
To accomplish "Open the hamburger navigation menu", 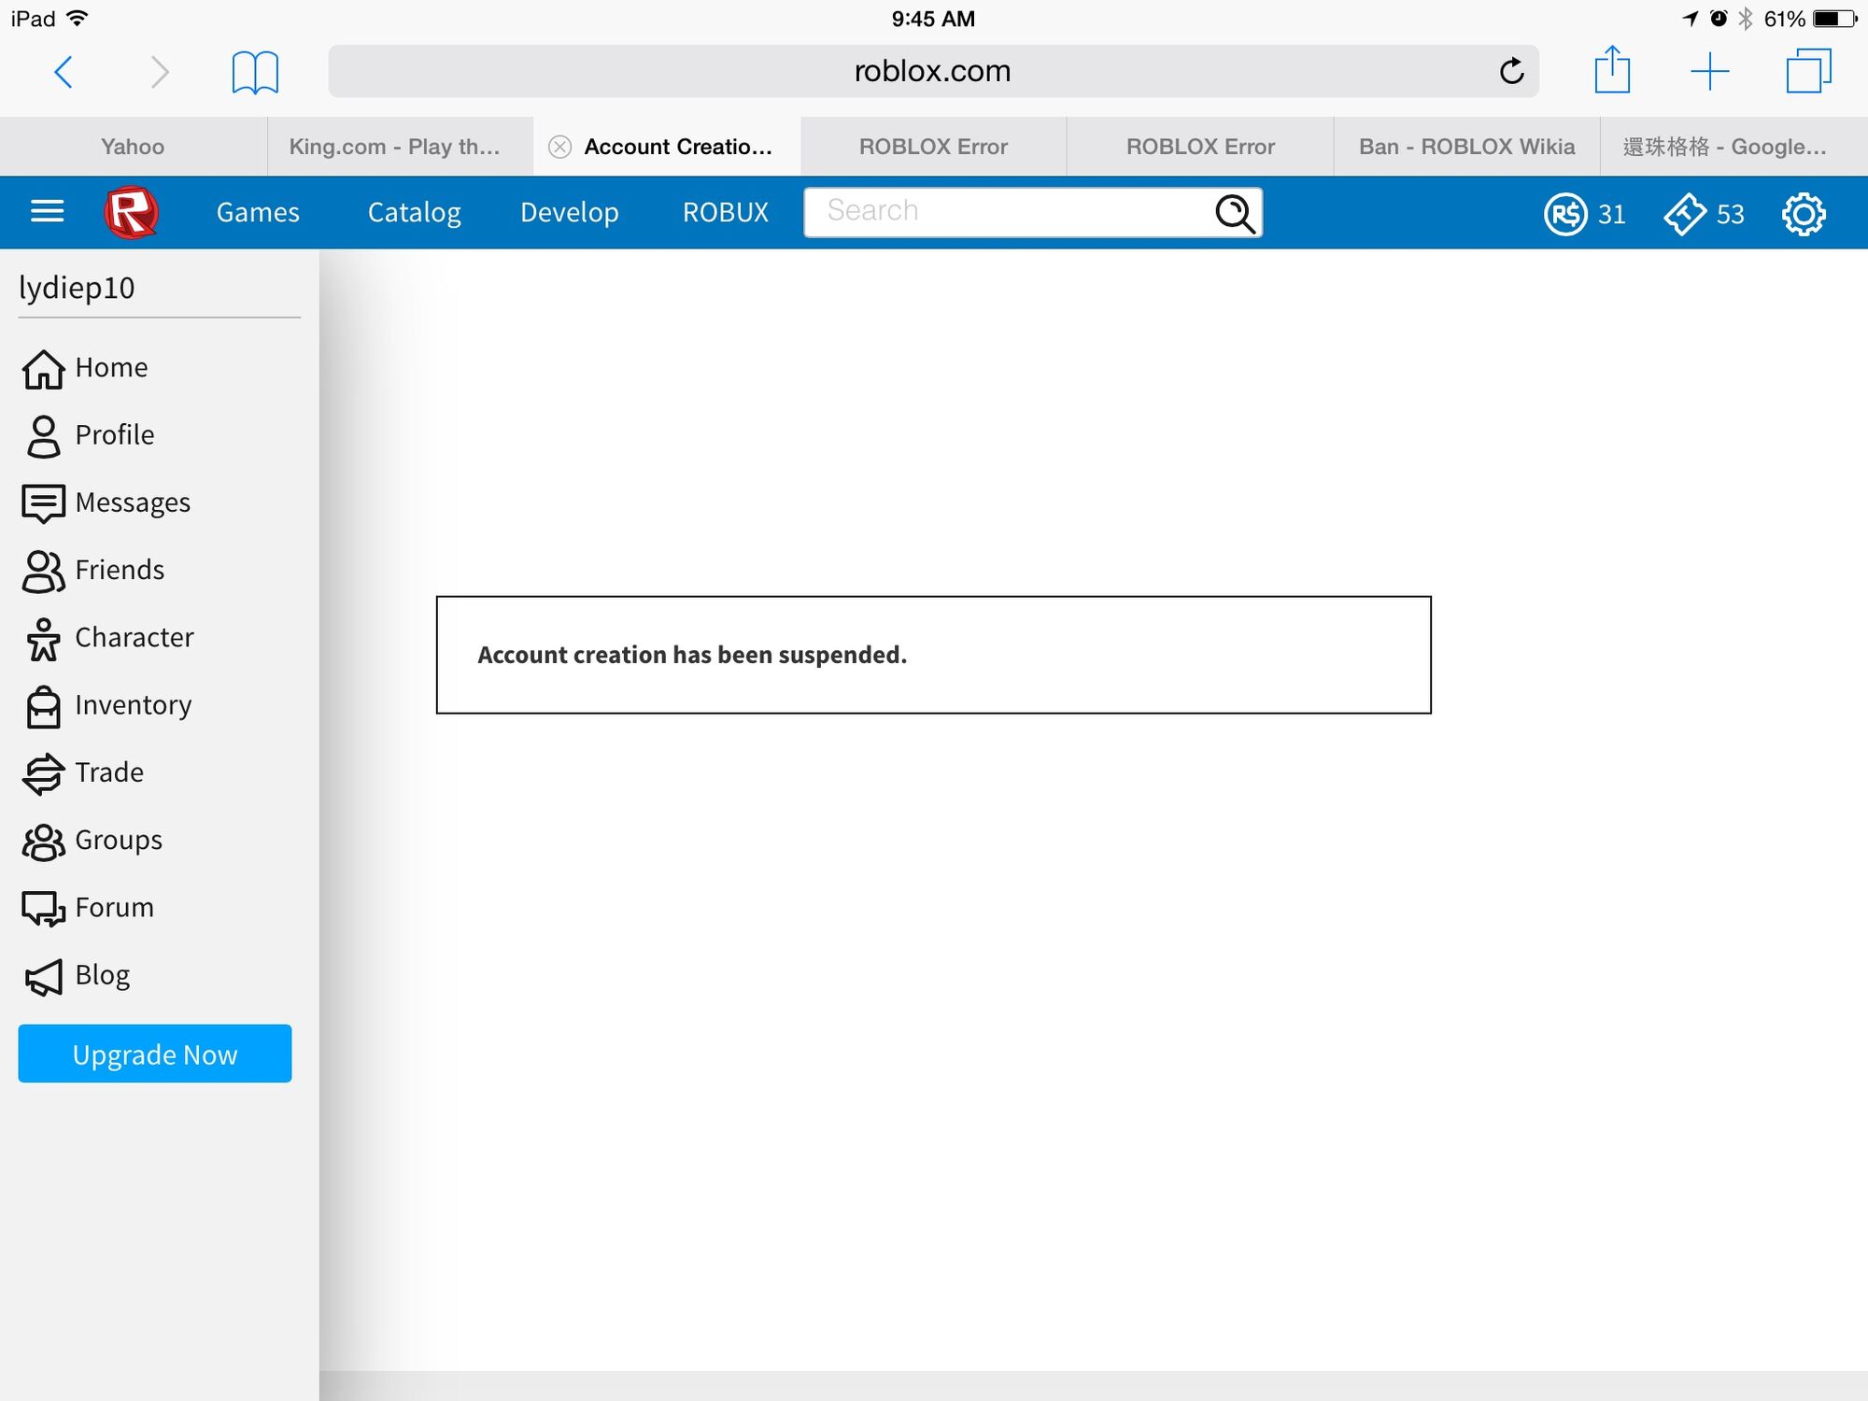I will click(48, 211).
